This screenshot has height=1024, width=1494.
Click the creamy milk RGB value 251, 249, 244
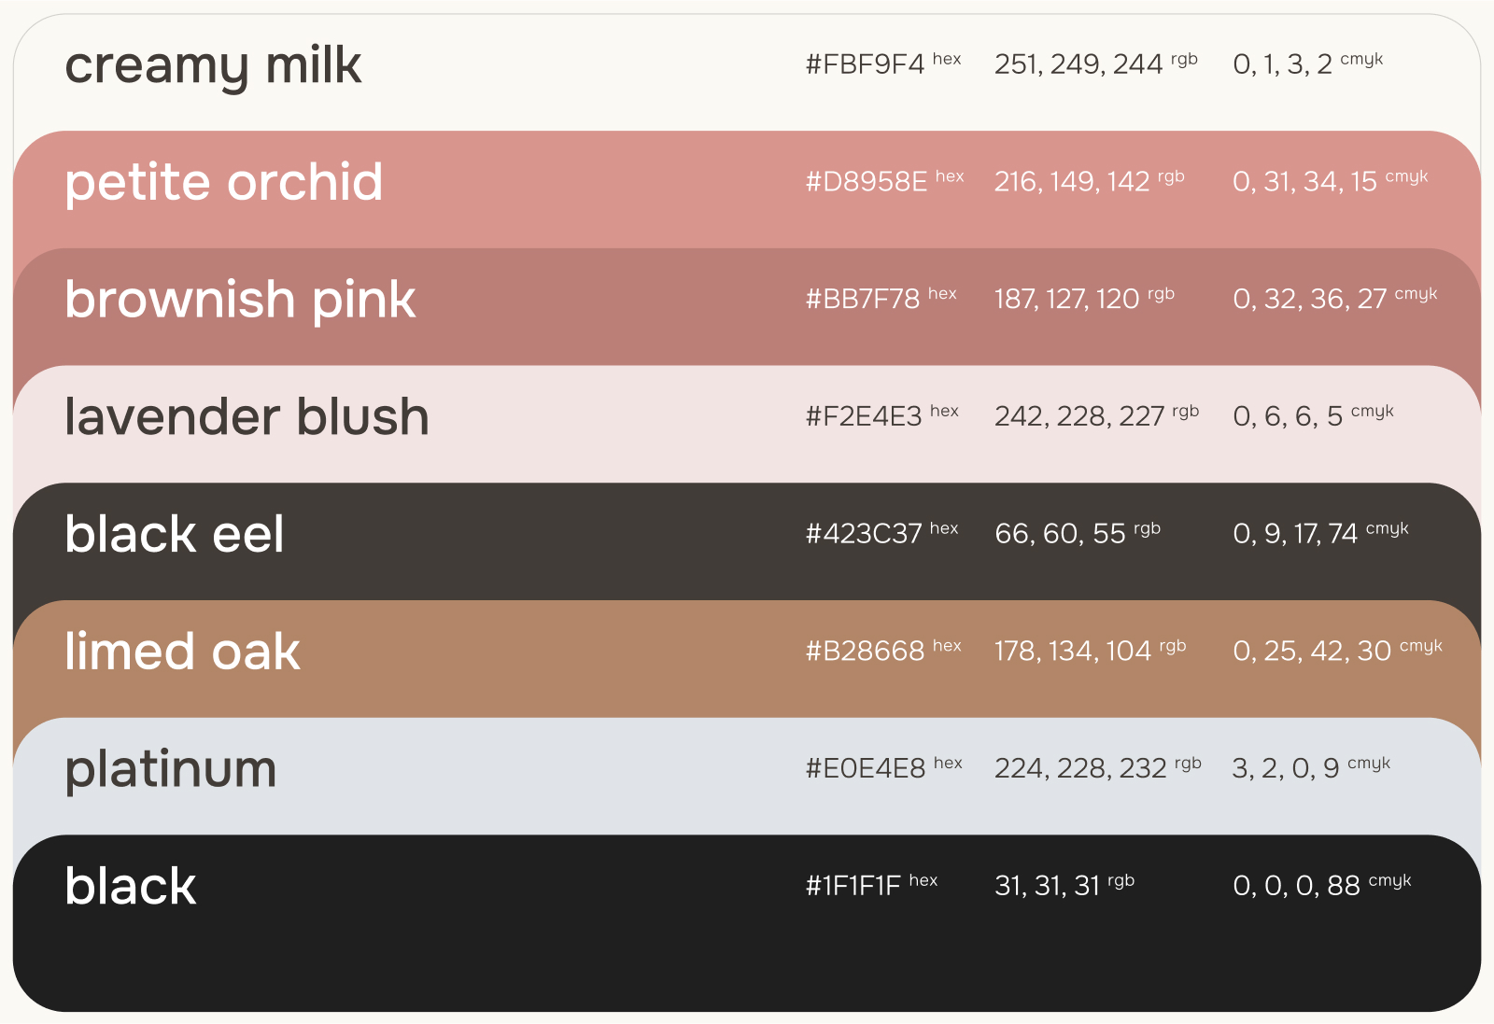[1078, 63]
